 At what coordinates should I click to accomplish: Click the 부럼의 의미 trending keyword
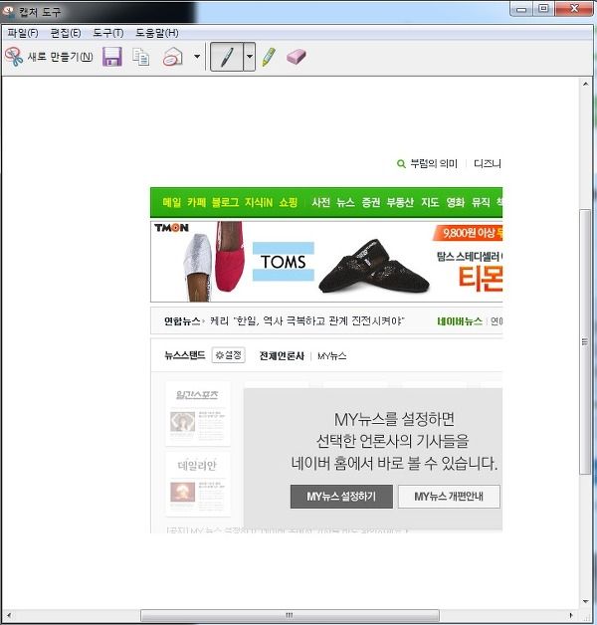click(434, 163)
